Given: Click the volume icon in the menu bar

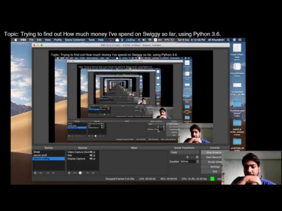Looking at the screenshot, I should point(144,40).
